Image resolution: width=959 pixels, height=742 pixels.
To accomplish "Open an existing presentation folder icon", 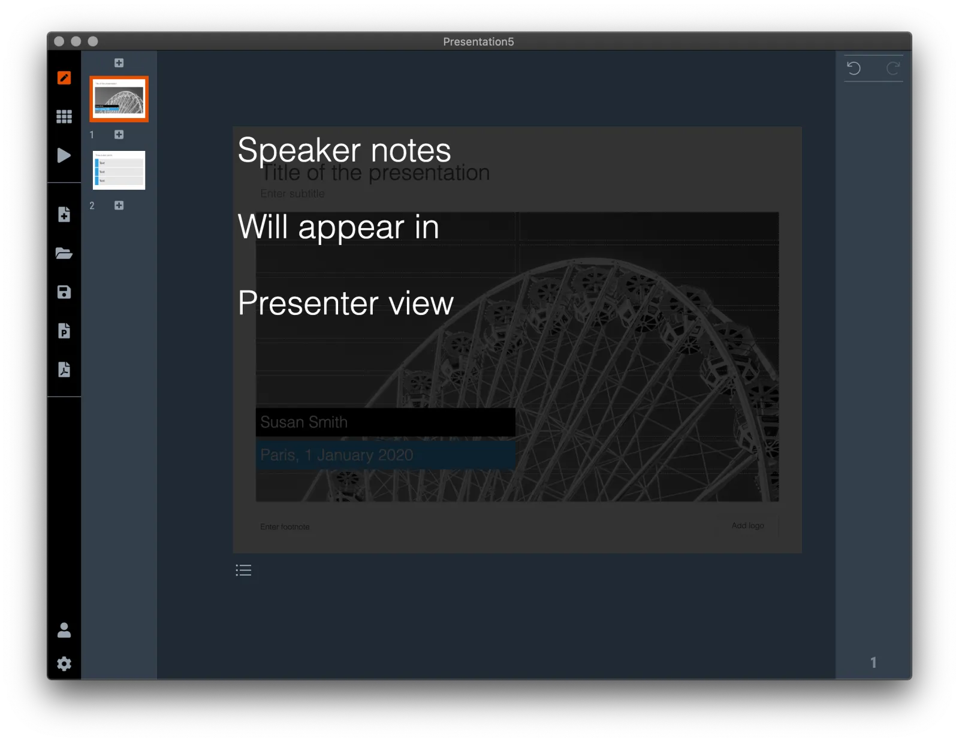I will (x=64, y=253).
